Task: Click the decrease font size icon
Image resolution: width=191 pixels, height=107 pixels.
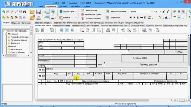Action: tap(168, 12)
